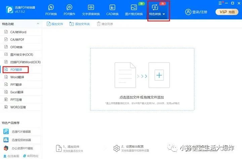The width and height of the screenshot is (242, 159).
Task: Click the 特色产品推荐 heading
Action: (x=11, y=123)
